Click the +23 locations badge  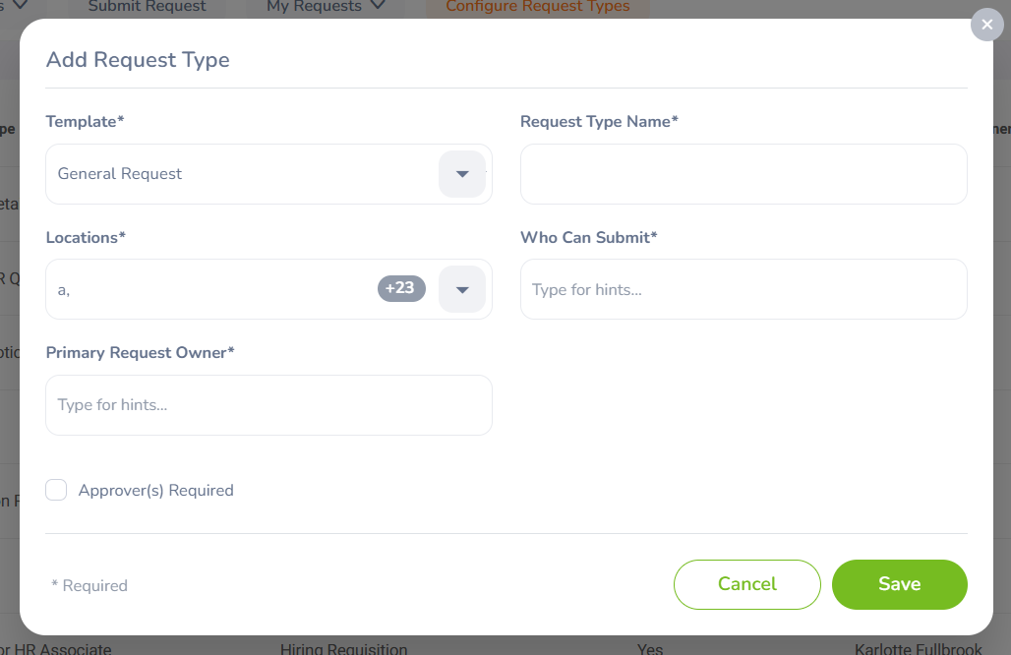click(401, 288)
